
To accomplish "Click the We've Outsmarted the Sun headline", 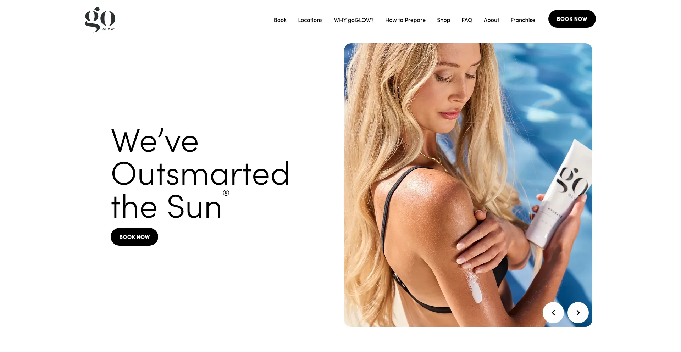I will 200,174.
